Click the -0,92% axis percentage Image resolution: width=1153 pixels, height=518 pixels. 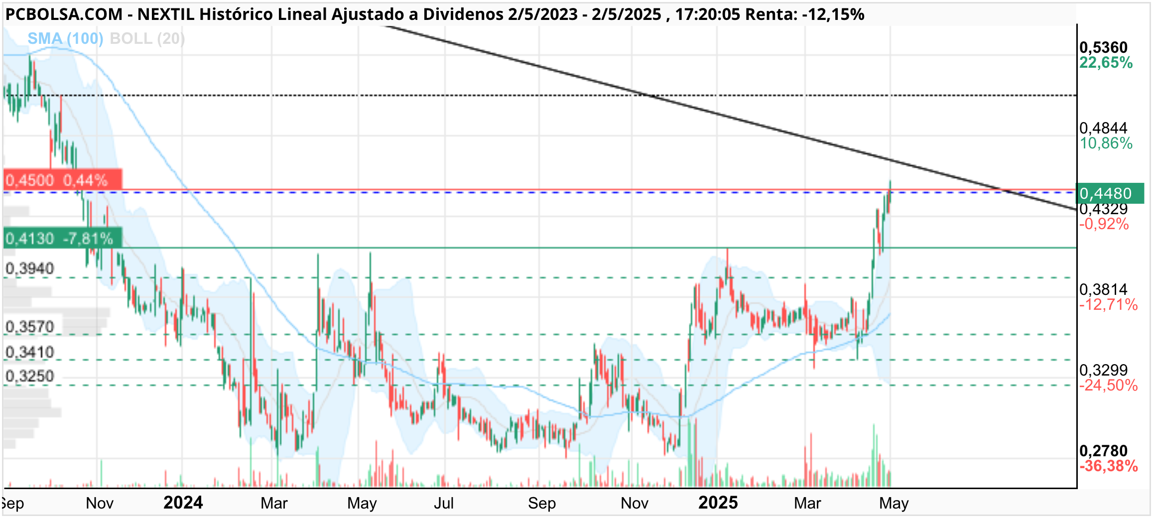(x=1104, y=224)
